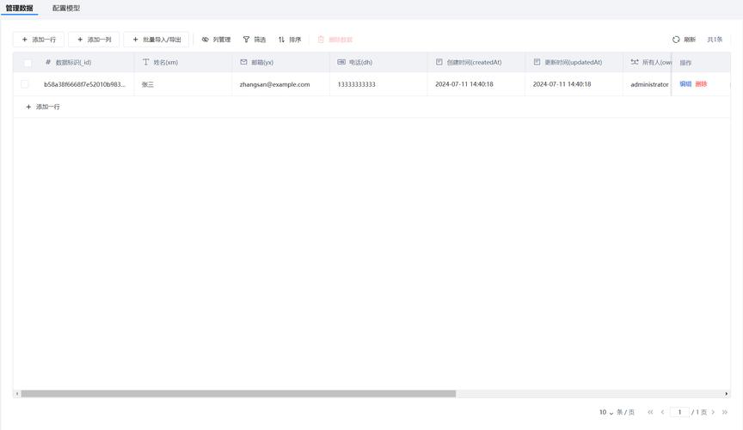The height and width of the screenshot is (430, 743).
Task: Click the 创建时间(createdAt) column header
Action: (x=476, y=62)
